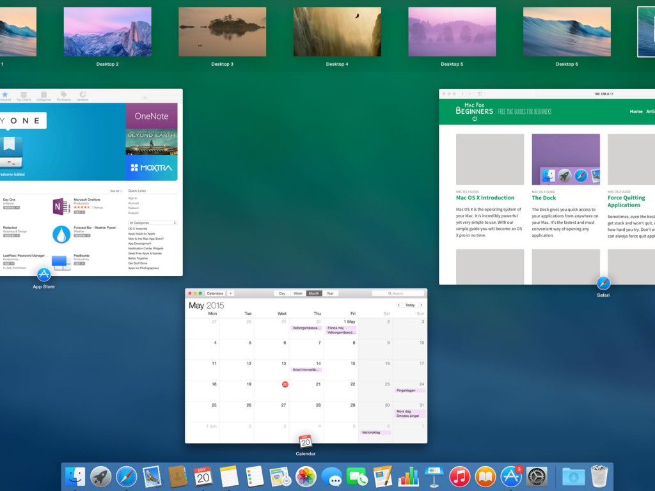Open System Preferences gear in Dock
The image size is (655, 491).
tap(536, 476)
